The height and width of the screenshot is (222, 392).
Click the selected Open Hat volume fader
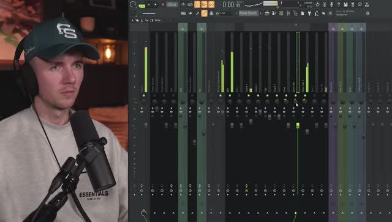click(x=298, y=125)
